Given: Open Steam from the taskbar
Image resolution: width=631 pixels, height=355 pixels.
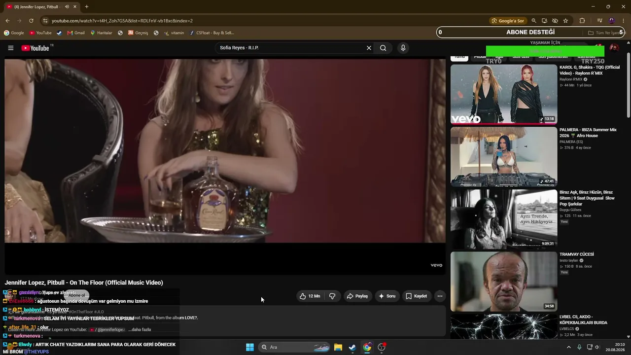Looking at the screenshot, I should click(352, 347).
